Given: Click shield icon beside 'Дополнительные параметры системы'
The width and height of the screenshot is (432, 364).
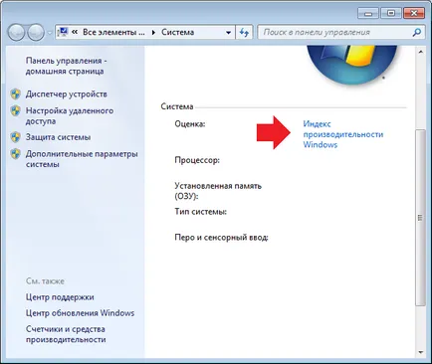Looking at the screenshot, I should click(x=15, y=154).
